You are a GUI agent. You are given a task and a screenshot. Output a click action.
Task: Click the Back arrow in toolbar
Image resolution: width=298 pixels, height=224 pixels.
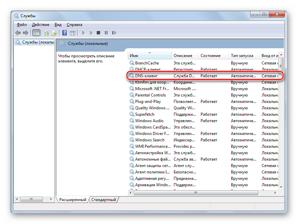coord(18,33)
